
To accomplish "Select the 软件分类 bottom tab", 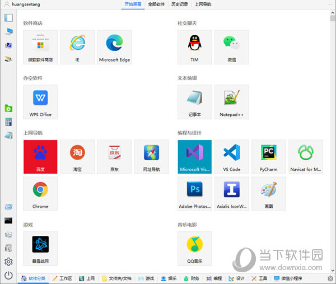I will [34, 278].
